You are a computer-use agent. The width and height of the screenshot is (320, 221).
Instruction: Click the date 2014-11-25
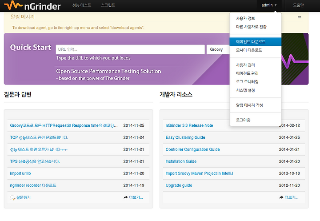[134, 125]
